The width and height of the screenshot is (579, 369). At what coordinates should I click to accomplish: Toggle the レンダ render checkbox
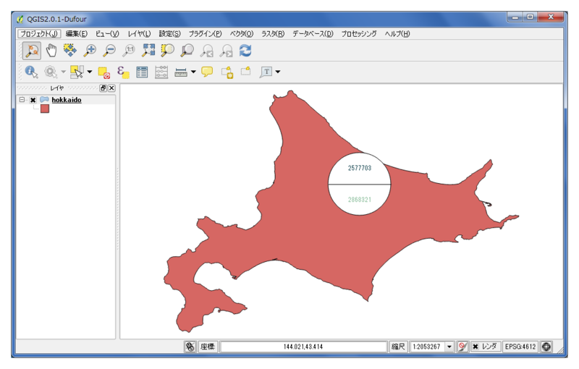click(476, 347)
